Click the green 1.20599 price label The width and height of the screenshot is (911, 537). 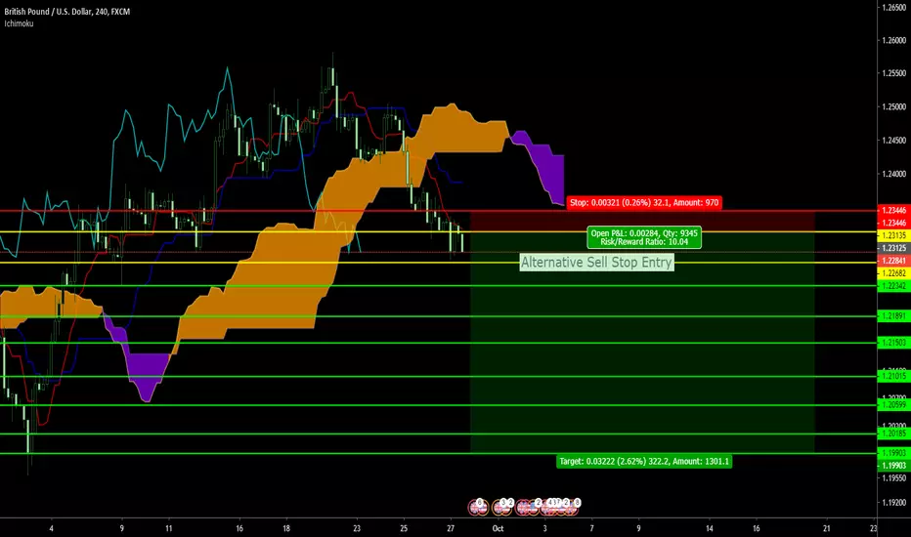click(x=893, y=405)
